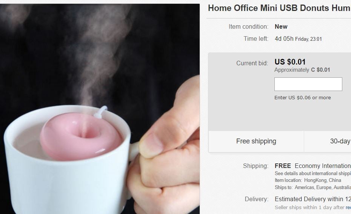The height and width of the screenshot is (214, 351).
Task: Follow the blue link after Seller ships within 1 day
Action: [348, 208]
